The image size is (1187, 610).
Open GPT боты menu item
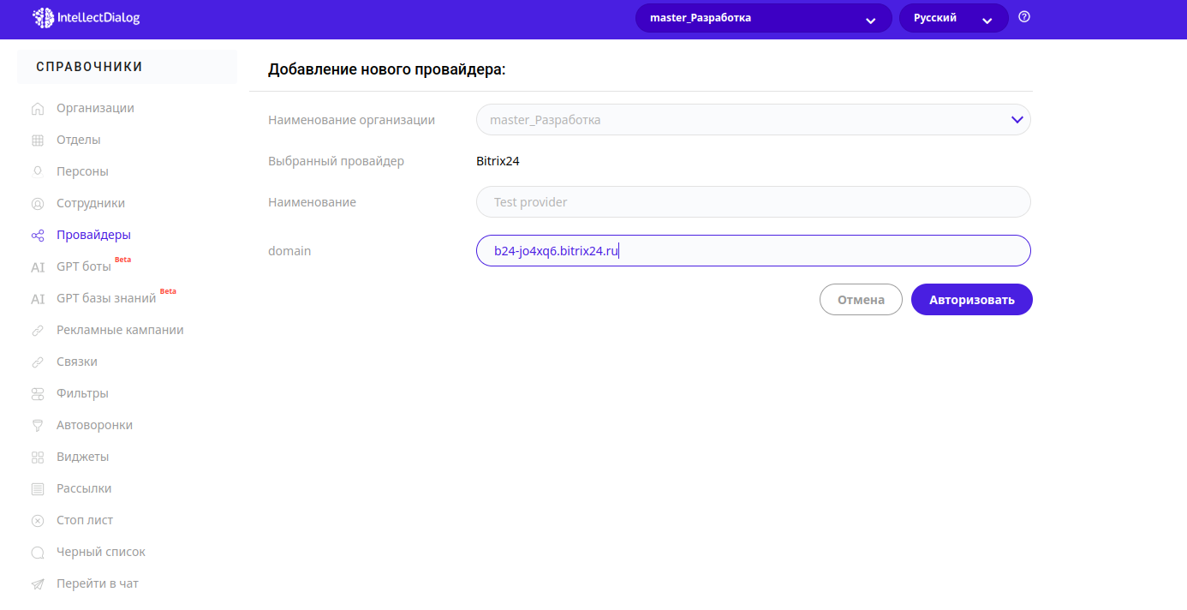84,266
